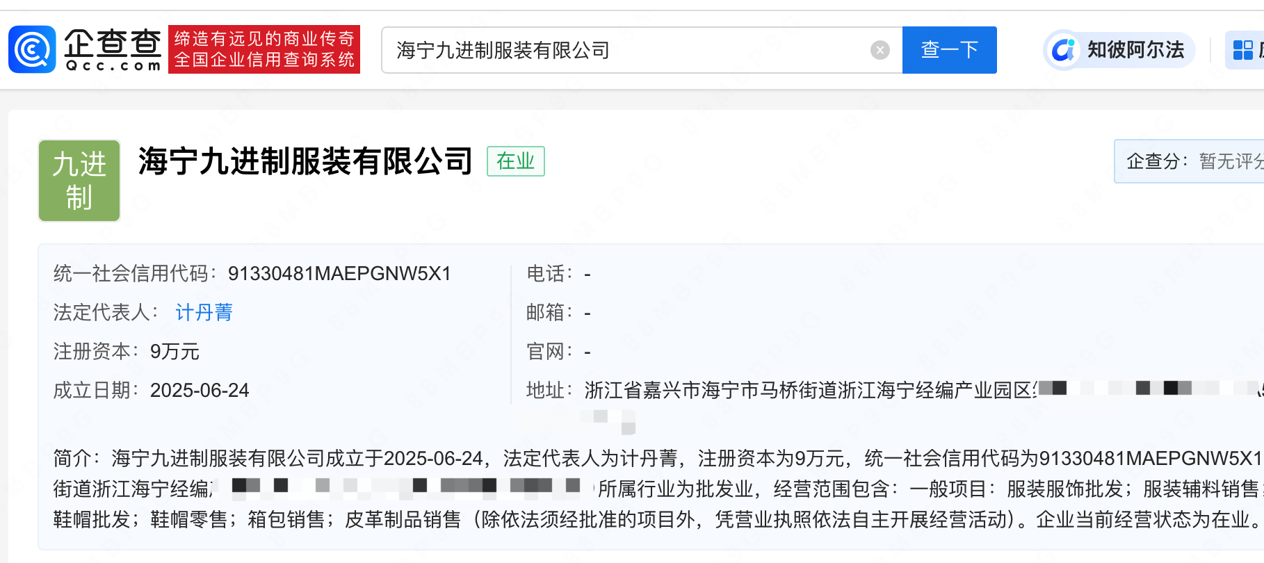Click the 知彼阿尔法 swirl icon
The height and width of the screenshot is (563, 1264).
coord(1063,50)
